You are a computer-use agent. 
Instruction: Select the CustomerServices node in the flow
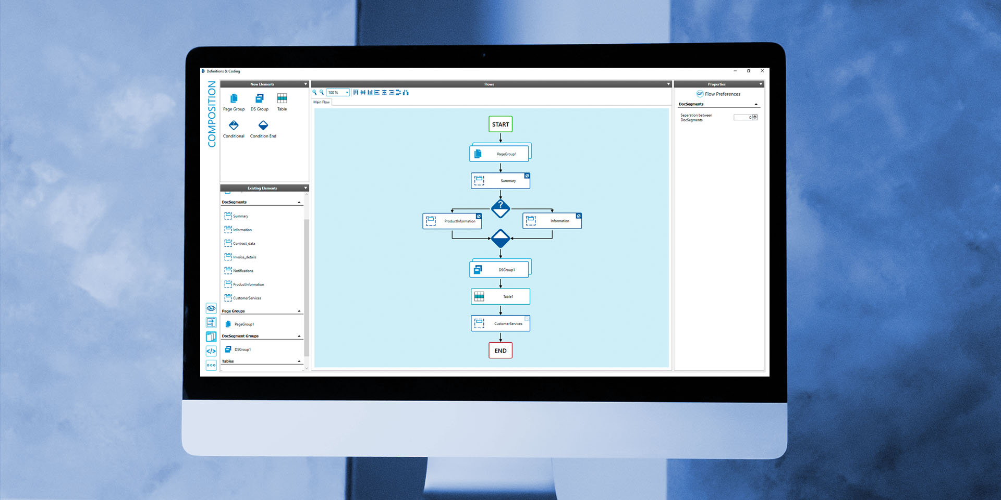[500, 323]
